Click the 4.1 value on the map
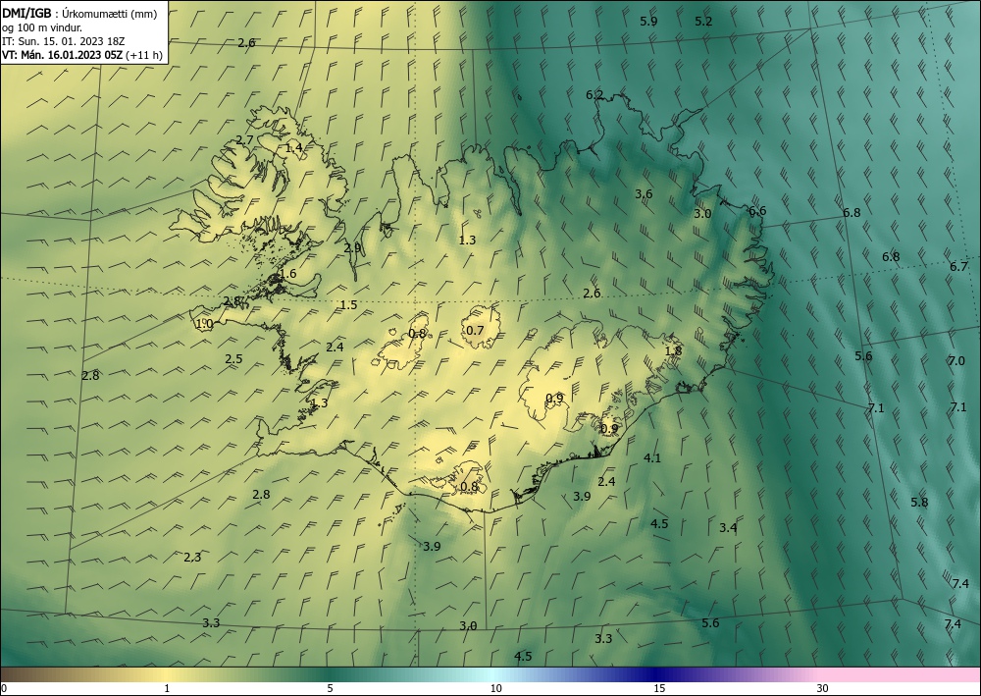 pyautogui.click(x=652, y=458)
